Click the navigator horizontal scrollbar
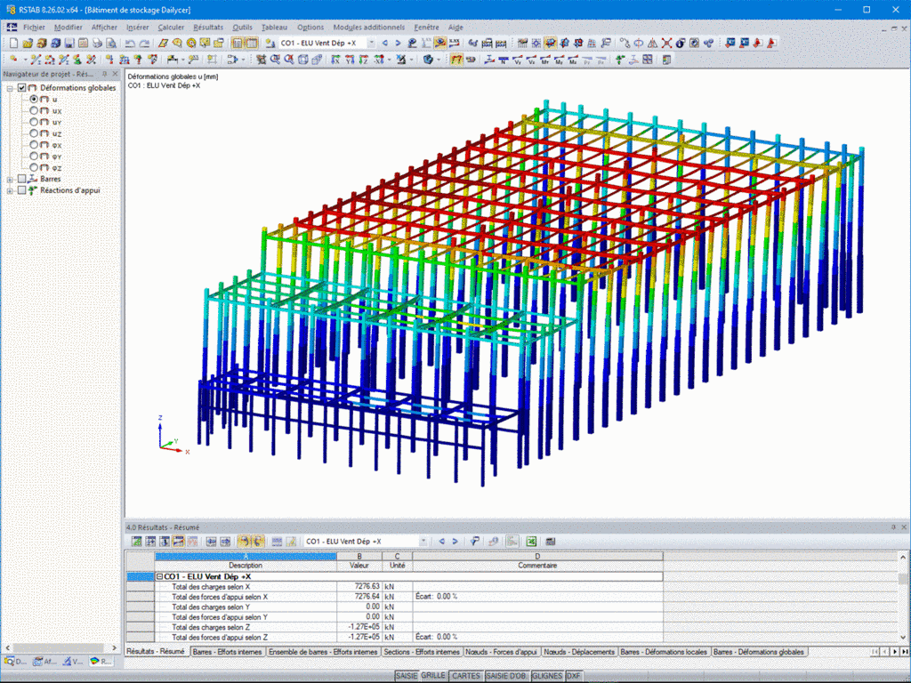The image size is (911, 683). (61, 647)
